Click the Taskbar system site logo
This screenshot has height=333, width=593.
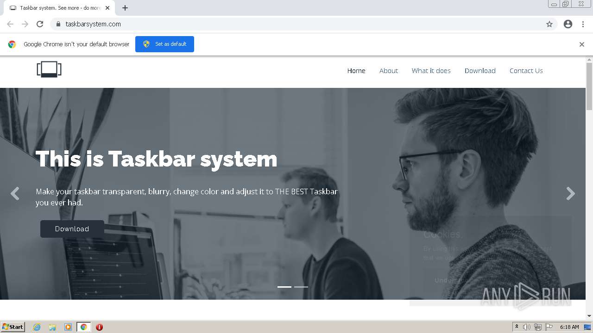[x=49, y=69]
